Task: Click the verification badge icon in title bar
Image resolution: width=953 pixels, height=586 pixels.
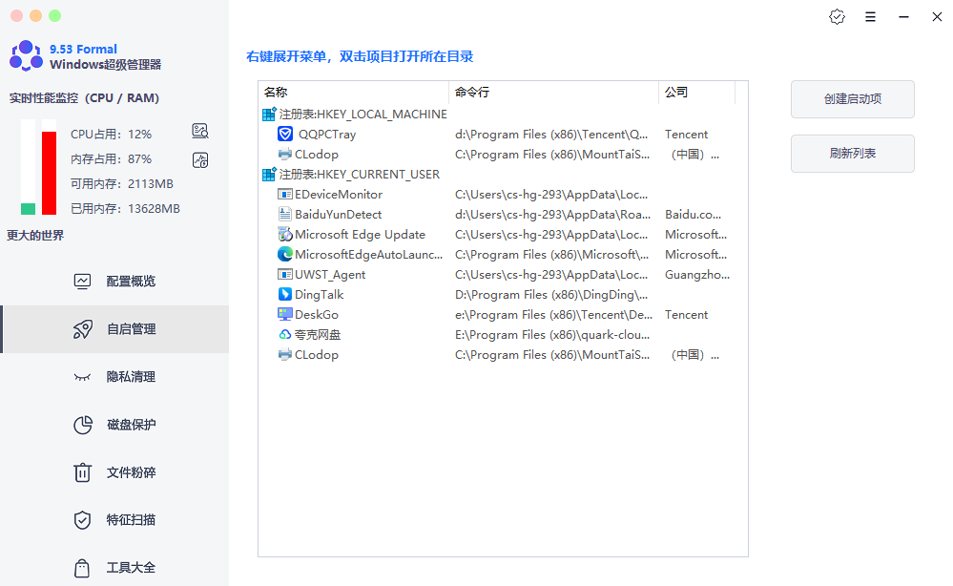Action: click(x=837, y=17)
